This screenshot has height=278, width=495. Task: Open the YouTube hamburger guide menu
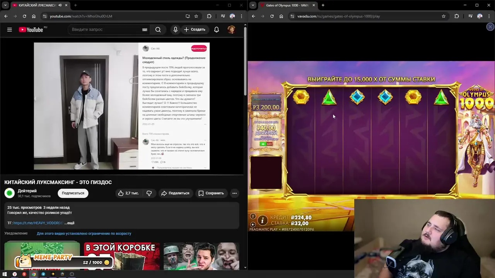(9, 30)
